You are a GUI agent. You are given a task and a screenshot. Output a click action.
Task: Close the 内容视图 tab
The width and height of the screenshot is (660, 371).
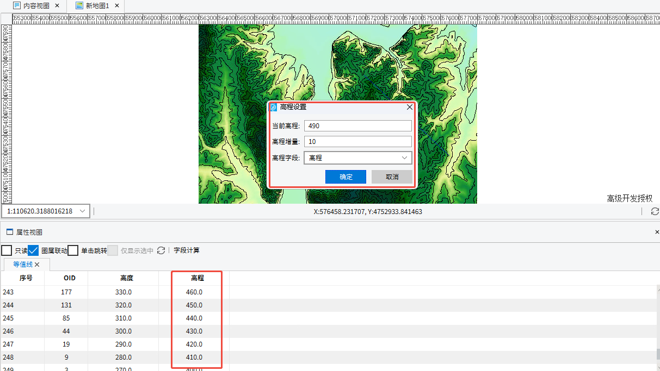pos(57,6)
